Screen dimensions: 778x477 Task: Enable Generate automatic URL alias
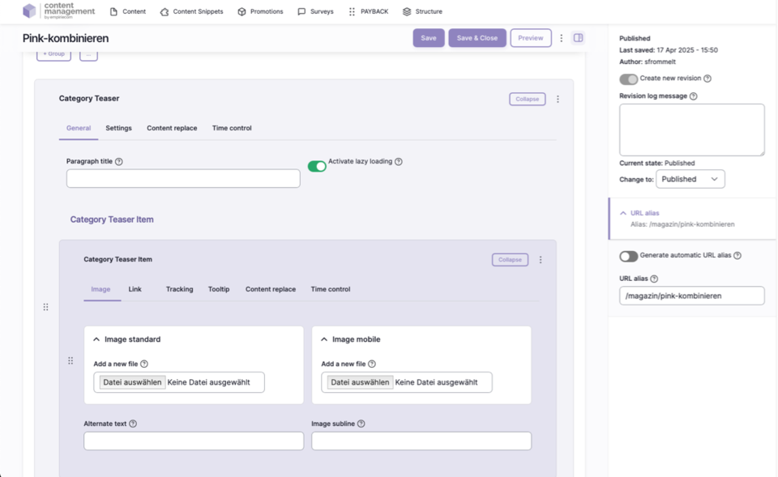click(x=628, y=256)
